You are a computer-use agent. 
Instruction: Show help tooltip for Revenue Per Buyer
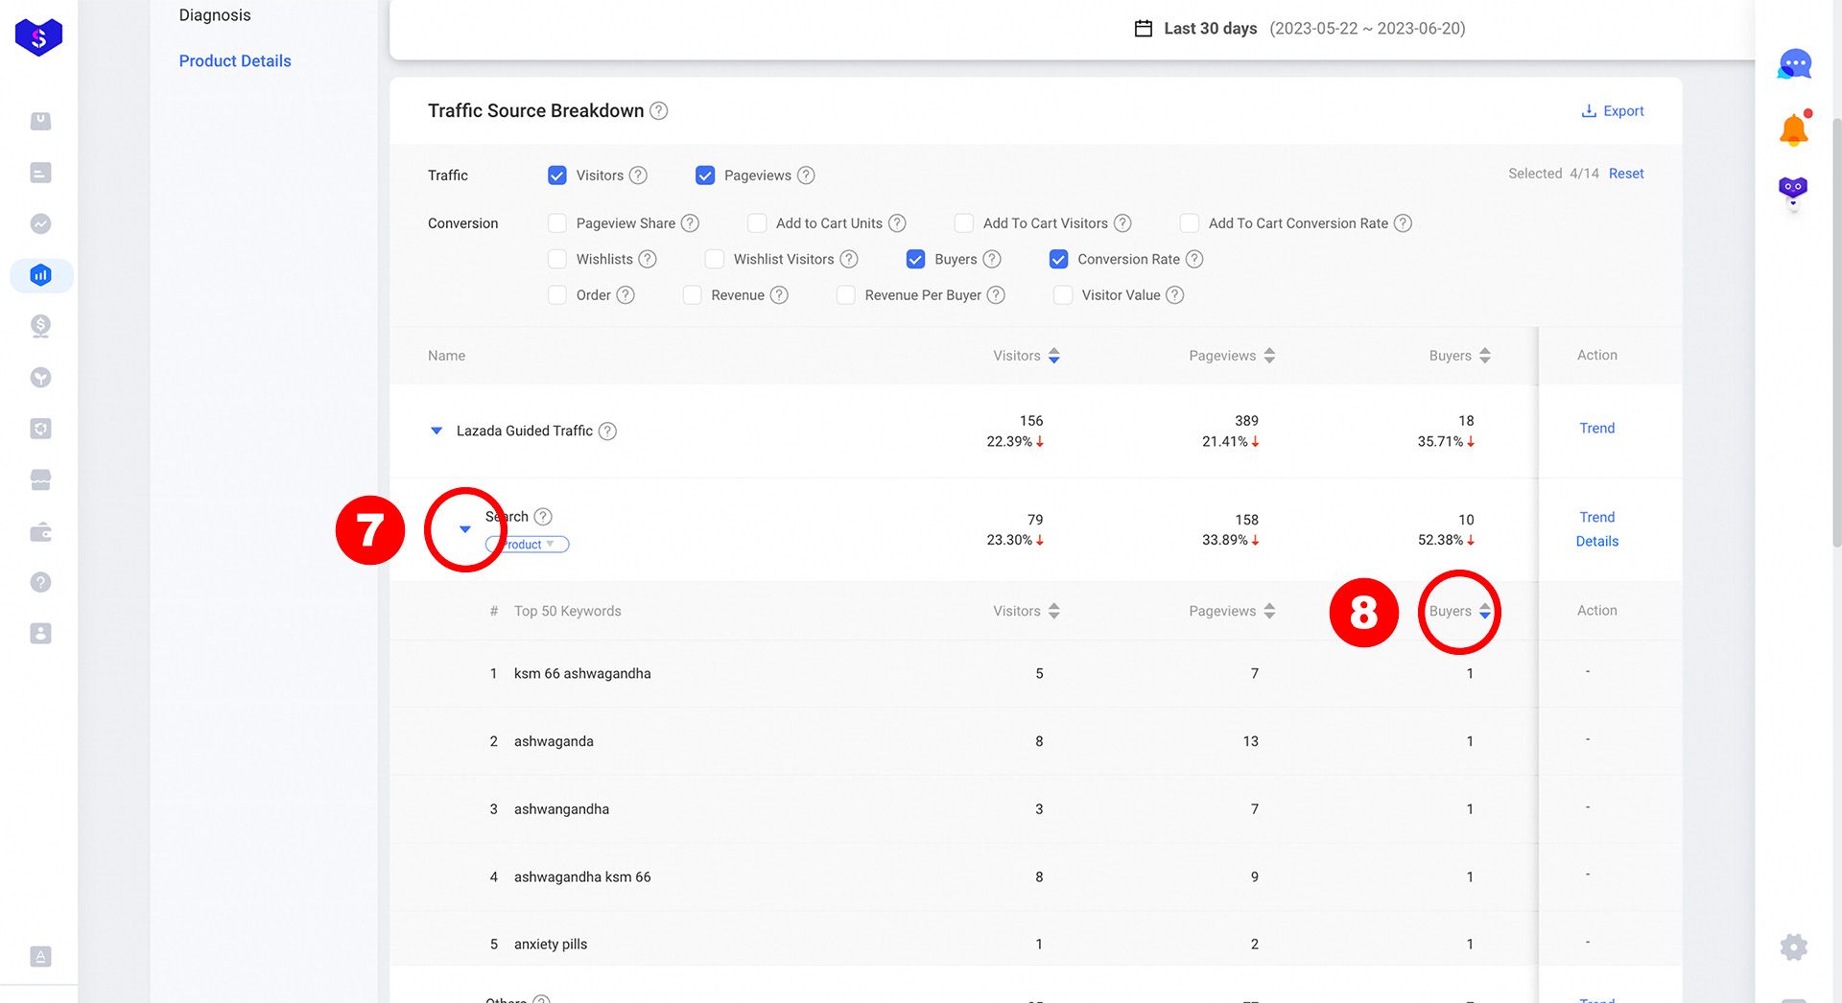tap(996, 295)
